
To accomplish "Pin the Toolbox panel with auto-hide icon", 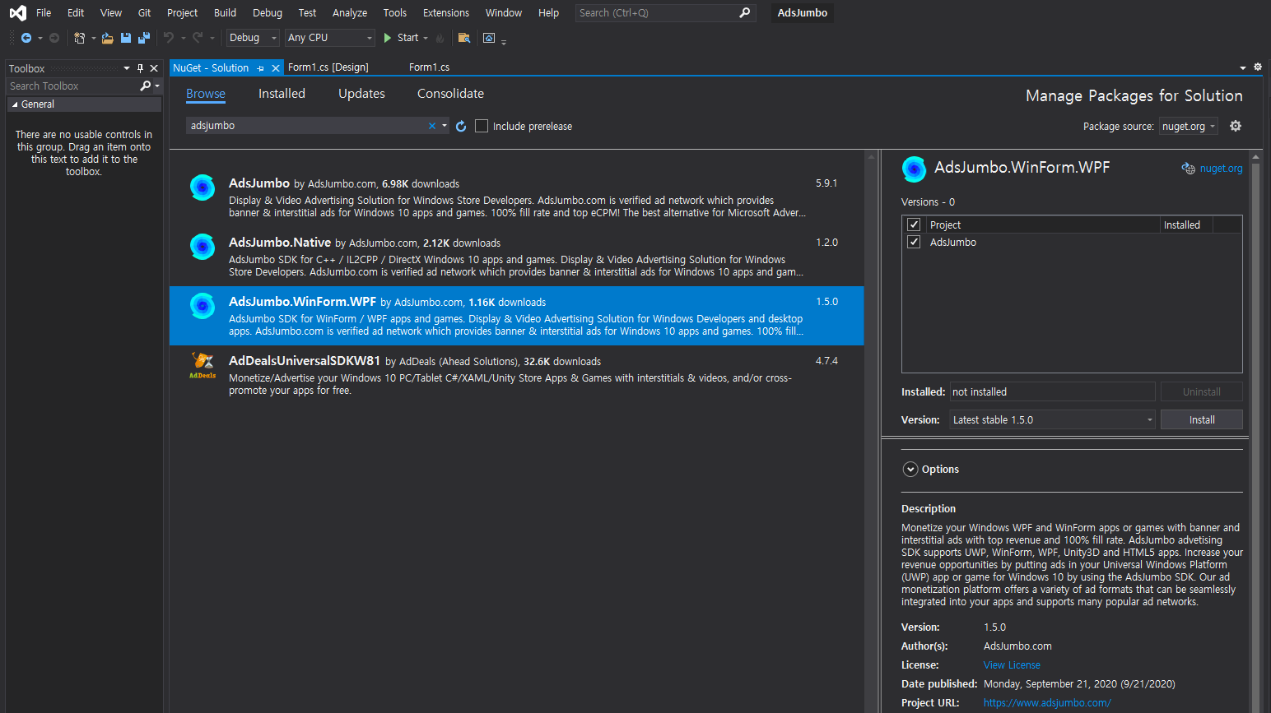I will tap(140, 68).
